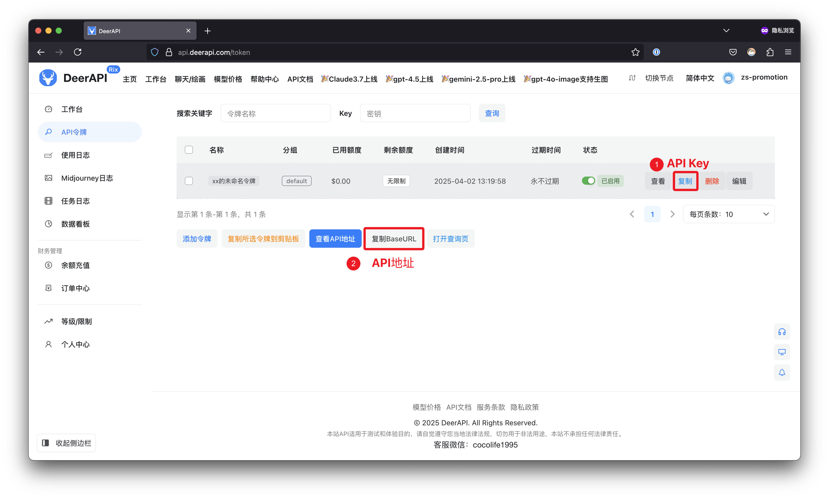
Task: Click 聊天/绘画 in top navigation
Action: (x=190, y=79)
